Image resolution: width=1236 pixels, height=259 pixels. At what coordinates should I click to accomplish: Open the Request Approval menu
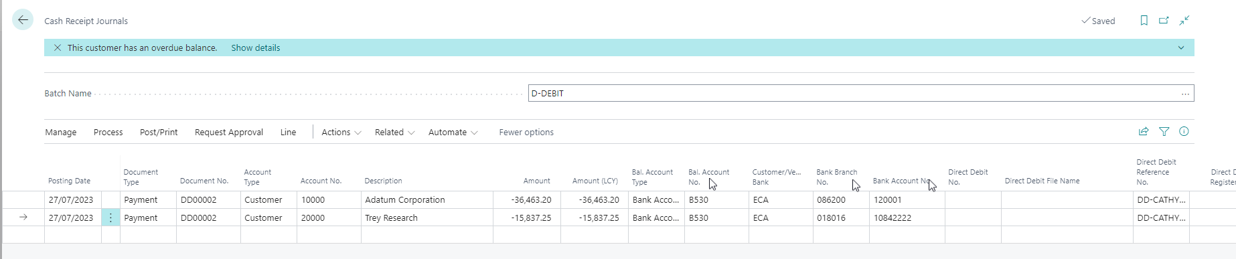(229, 133)
